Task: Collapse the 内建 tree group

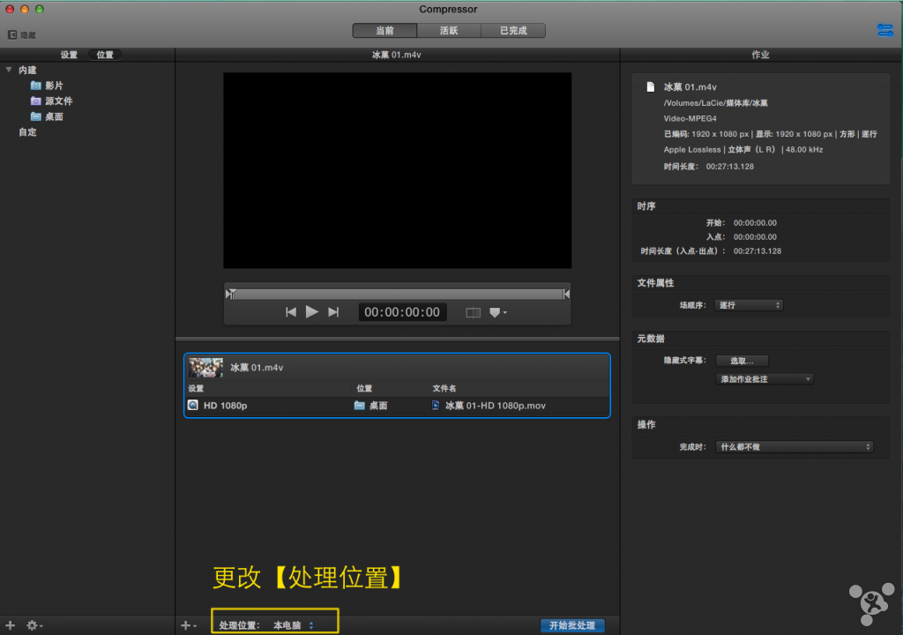Action: [x=9, y=70]
